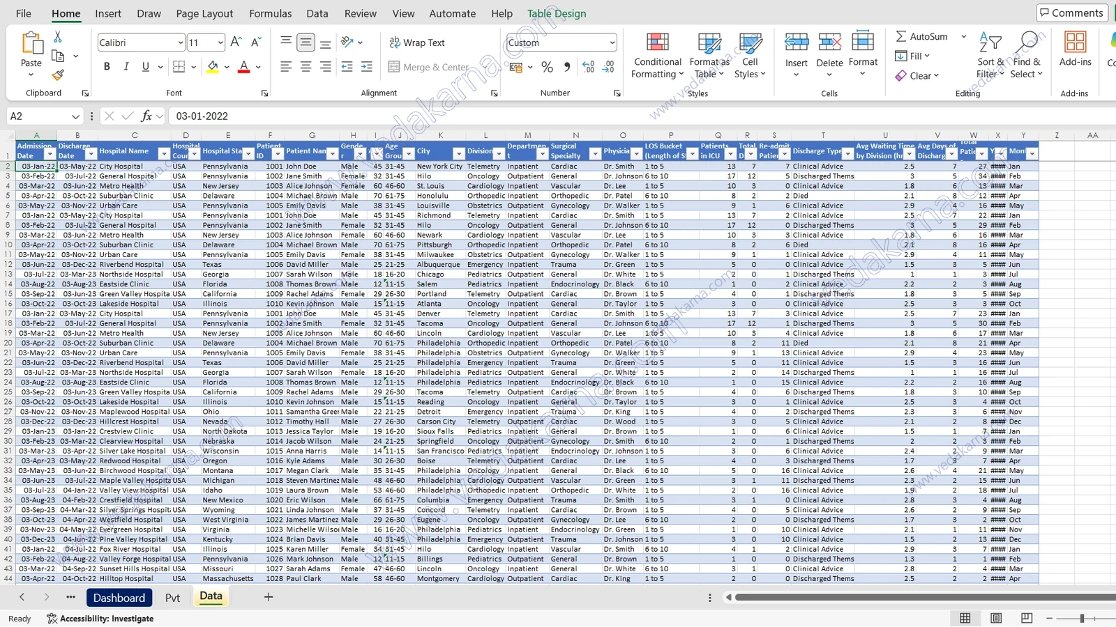Image resolution: width=1116 pixels, height=627 pixels.
Task: Switch to Page Break Preview view icon
Action: [x=1027, y=618]
